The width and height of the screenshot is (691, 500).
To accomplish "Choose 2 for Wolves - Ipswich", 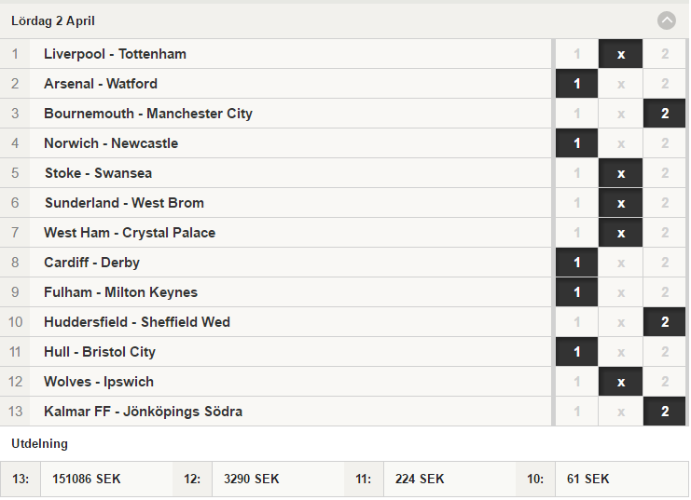I will pyautogui.click(x=664, y=382).
